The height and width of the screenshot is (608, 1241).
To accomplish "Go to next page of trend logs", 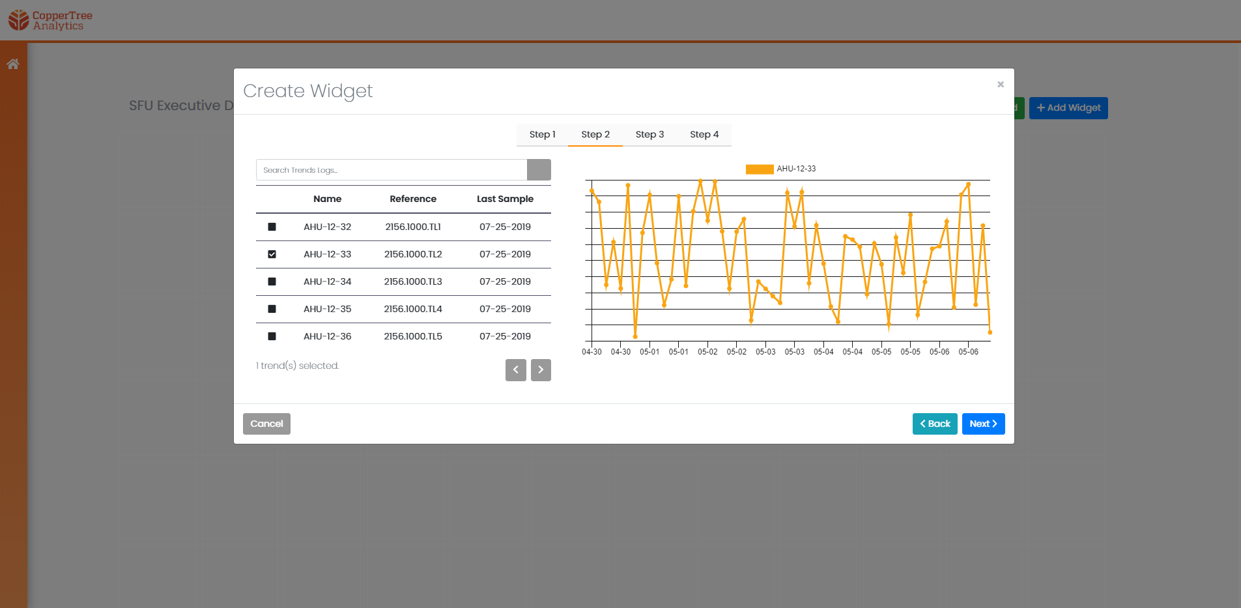I will tap(541, 370).
